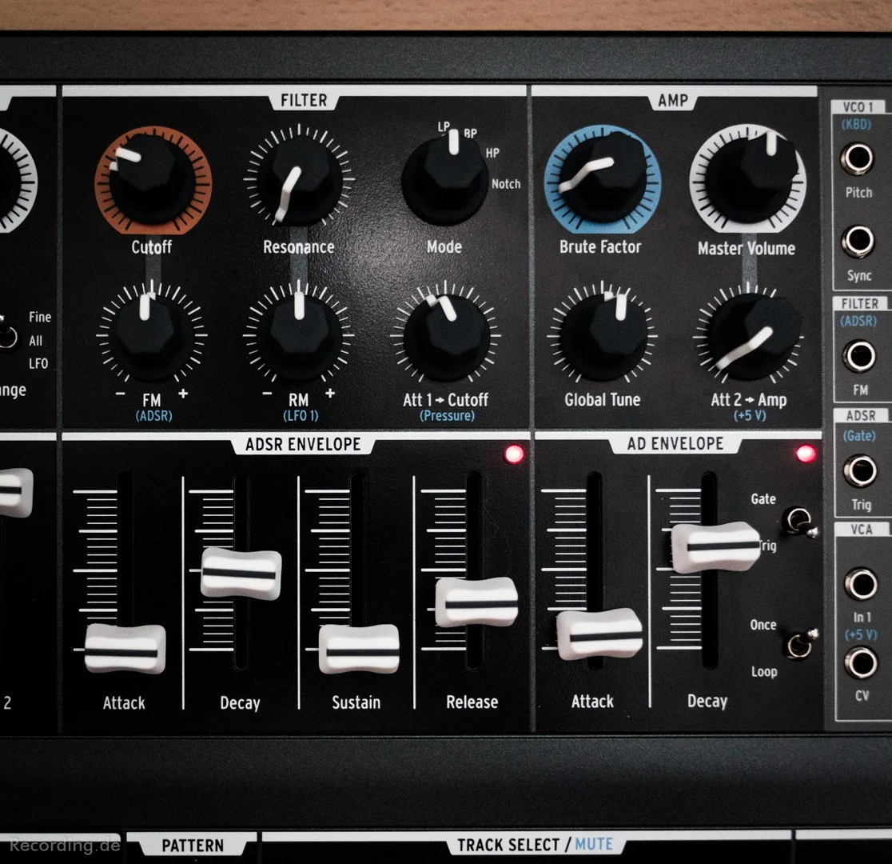Click the blue (Gate) patchbay label
The image size is (892, 864).
(859, 436)
